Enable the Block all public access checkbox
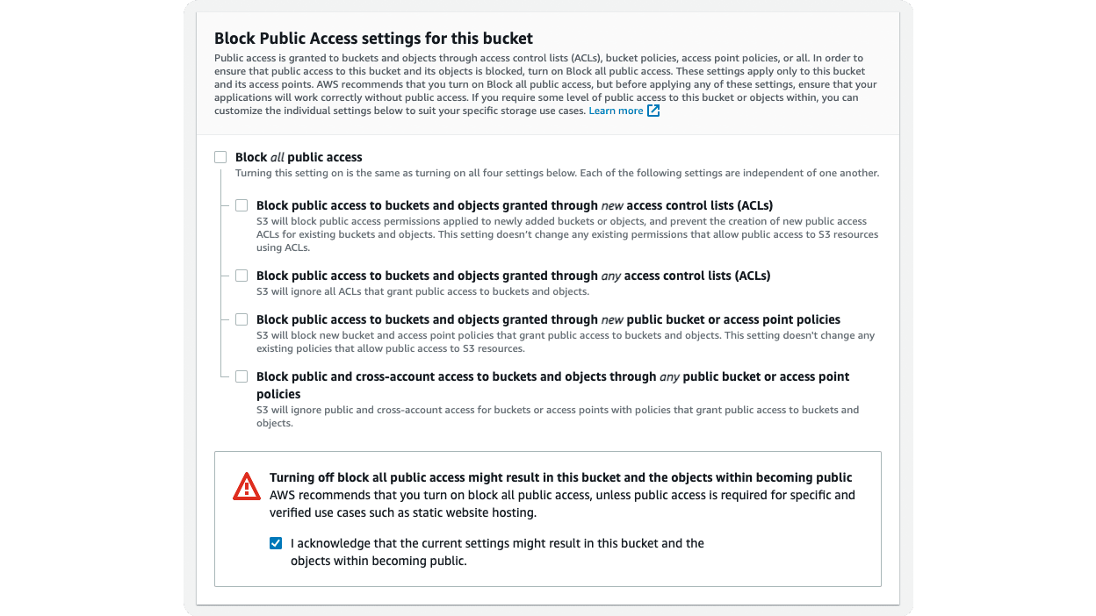Viewport: 1096px width, 616px height. [x=220, y=156]
